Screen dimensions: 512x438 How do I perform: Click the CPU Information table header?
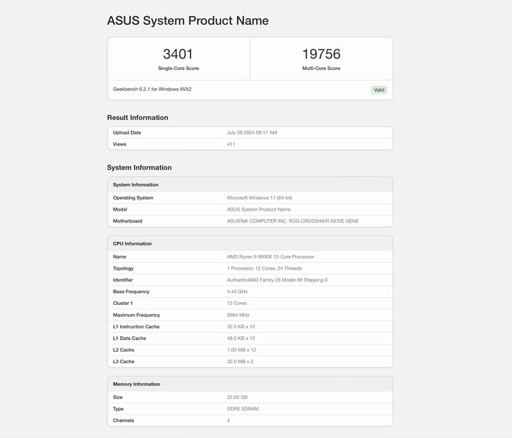(133, 244)
